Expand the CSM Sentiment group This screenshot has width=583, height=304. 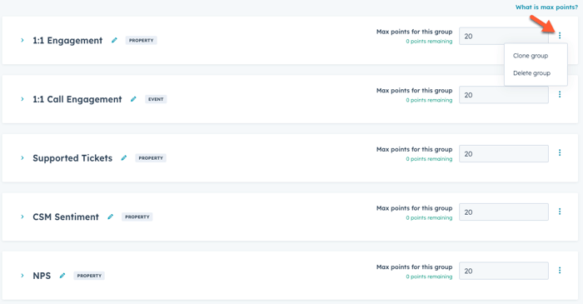22,217
